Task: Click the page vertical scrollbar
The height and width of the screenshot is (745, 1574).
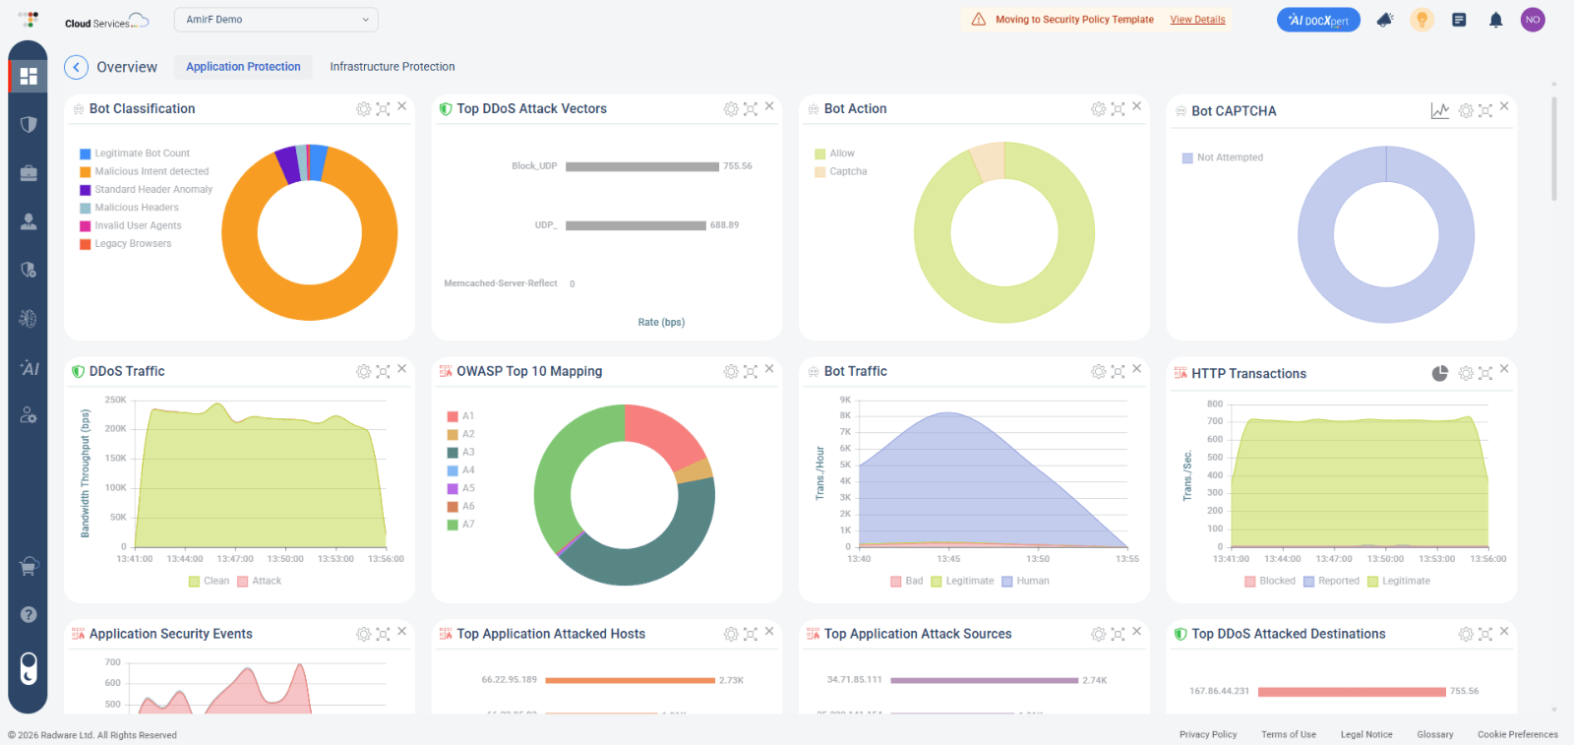Action: point(1554,148)
